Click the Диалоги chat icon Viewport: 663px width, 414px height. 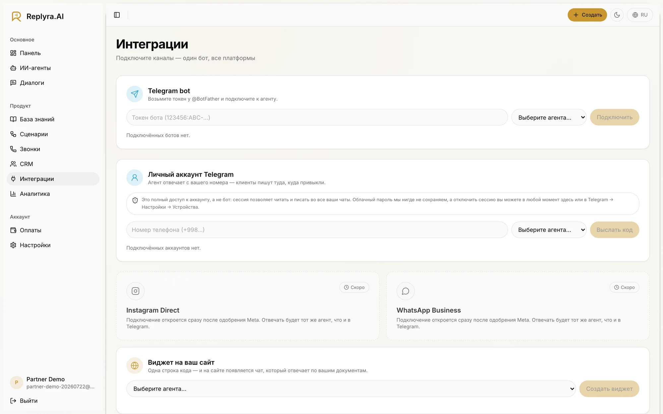point(13,83)
